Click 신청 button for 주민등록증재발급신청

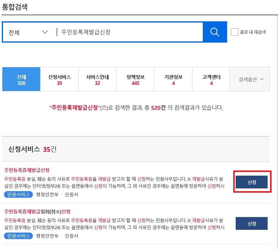click(x=252, y=182)
